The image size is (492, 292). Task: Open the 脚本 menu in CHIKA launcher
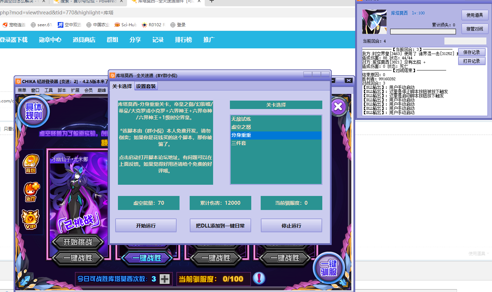62,90
